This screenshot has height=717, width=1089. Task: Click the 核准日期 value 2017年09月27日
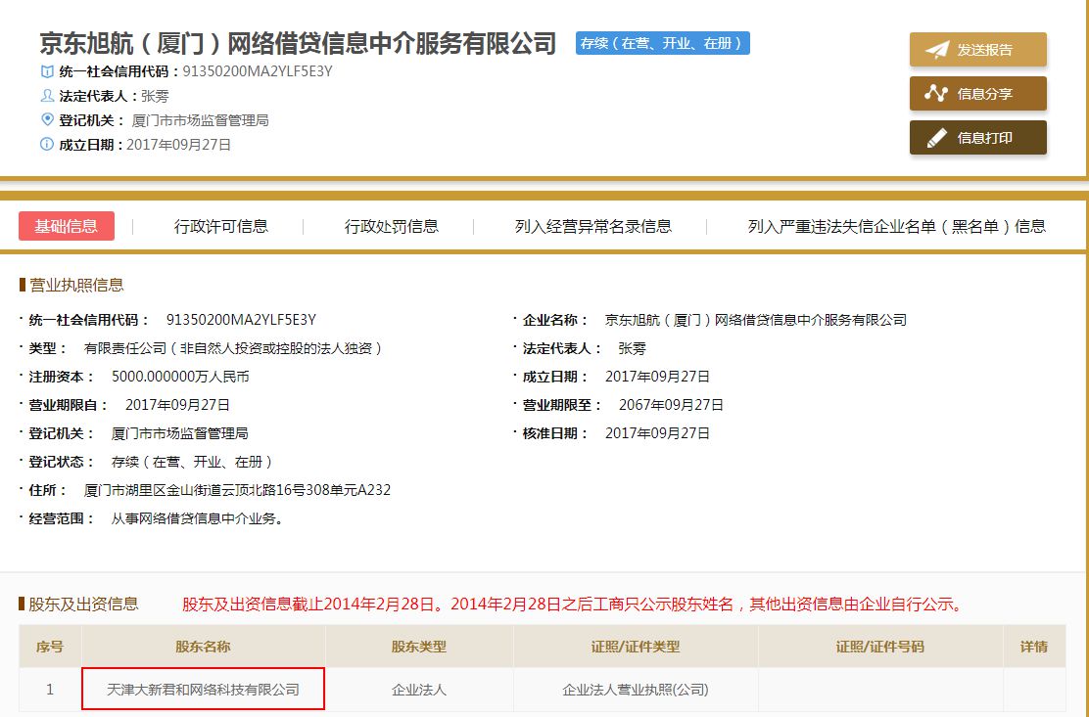coord(657,433)
